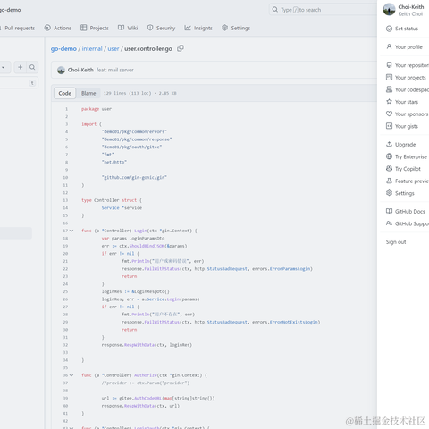Screen dimensions: 429x429
Task: Add a file with the plus icon
Action: (x=21, y=67)
